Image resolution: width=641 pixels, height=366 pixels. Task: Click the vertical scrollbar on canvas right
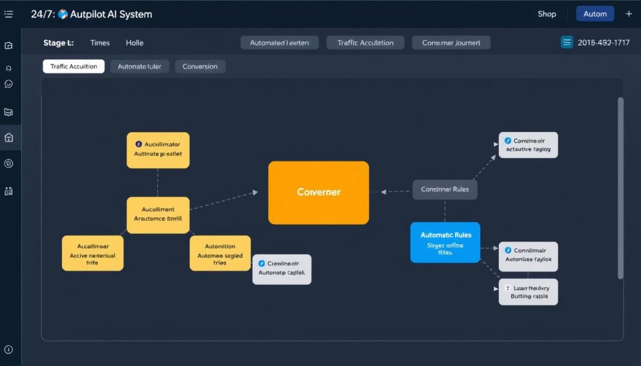tap(620, 188)
